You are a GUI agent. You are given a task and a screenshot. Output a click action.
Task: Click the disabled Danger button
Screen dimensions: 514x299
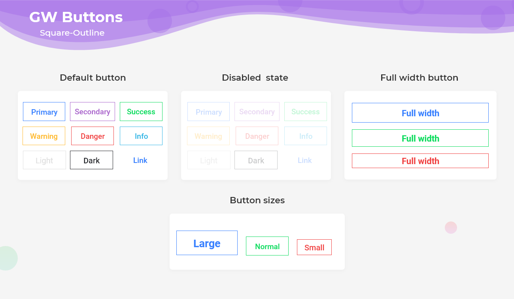(x=257, y=136)
